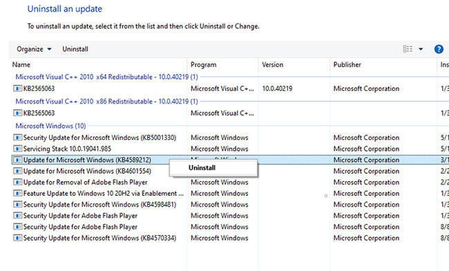This screenshot has width=449, height=271.
Task: Click Microsoft Windows program cell of Servicing Stack row
Action: [x=220, y=149]
